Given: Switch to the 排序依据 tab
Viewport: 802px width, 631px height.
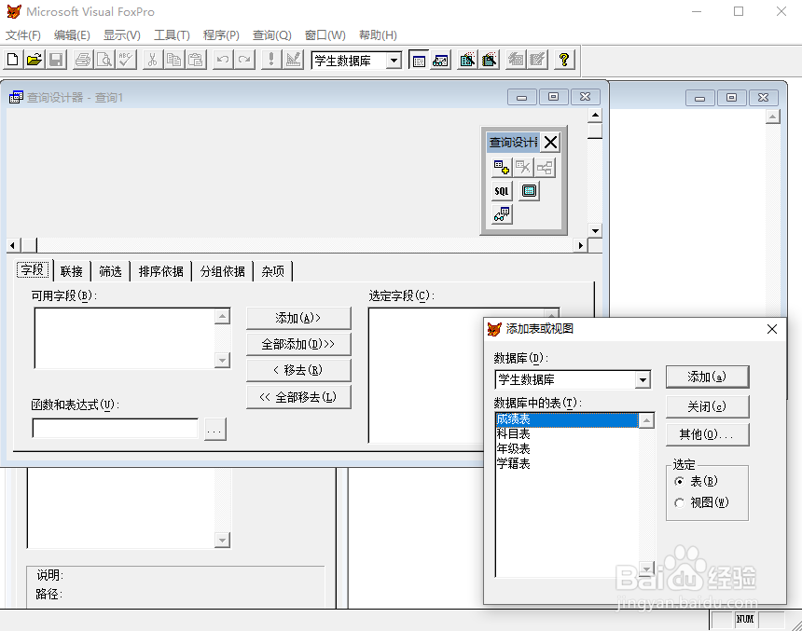Looking at the screenshot, I should point(160,271).
